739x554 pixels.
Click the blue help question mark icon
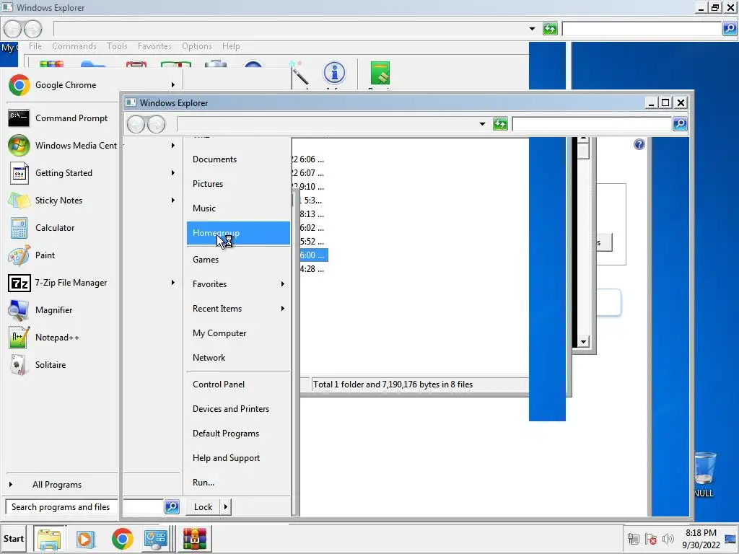pyautogui.click(x=639, y=144)
